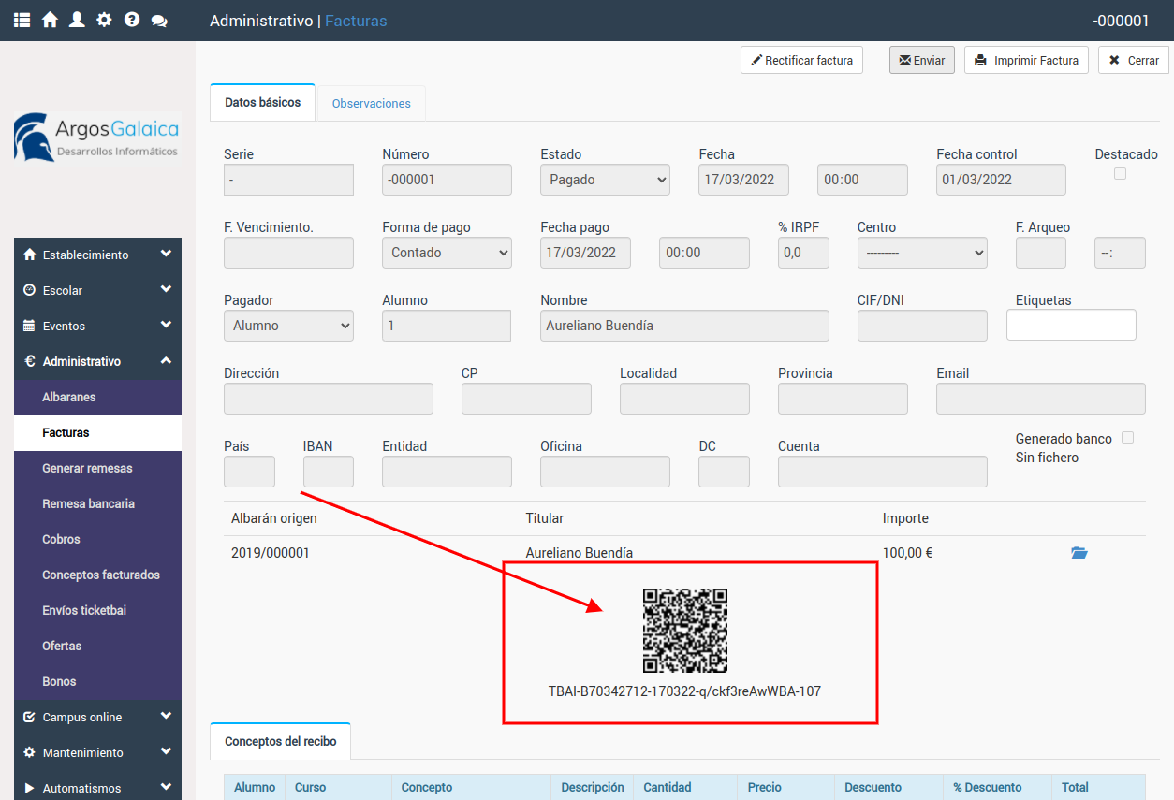Select Facturas in sidebar
1174x800 pixels.
[x=97, y=432]
